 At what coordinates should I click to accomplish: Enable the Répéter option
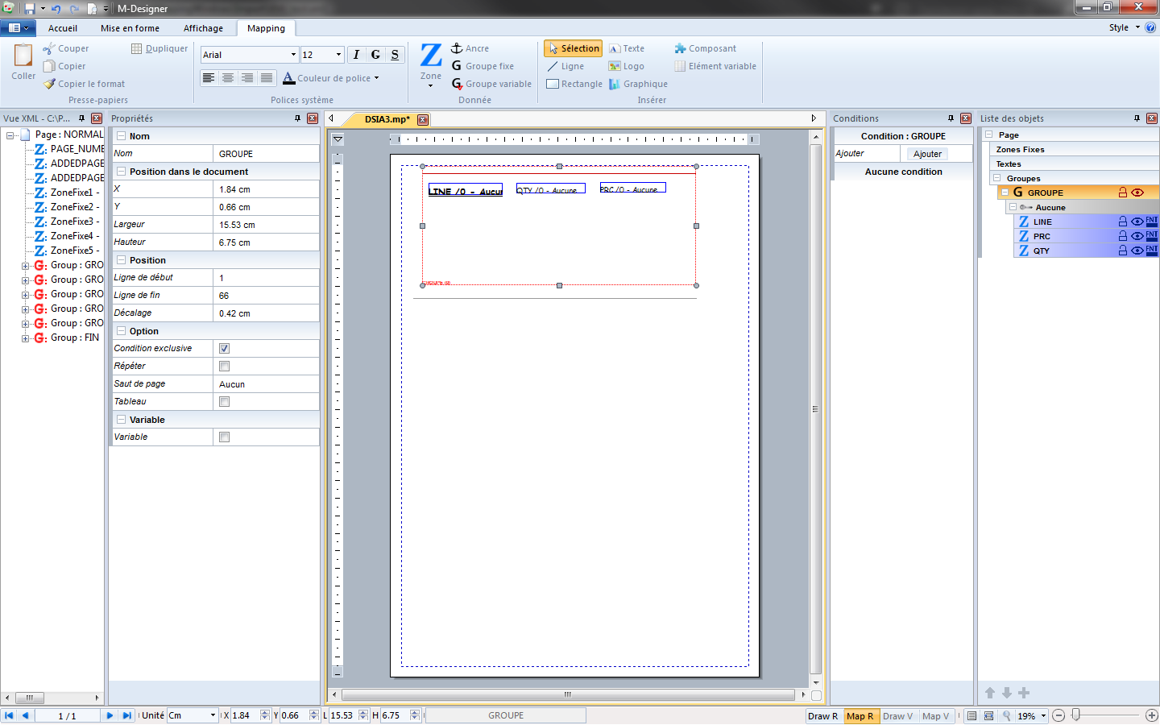coord(223,366)
